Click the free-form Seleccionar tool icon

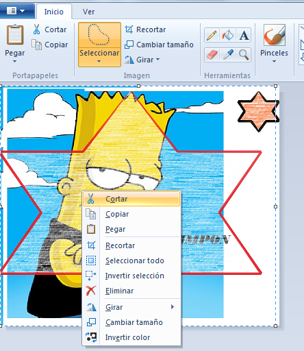click(x=99, y=35)
